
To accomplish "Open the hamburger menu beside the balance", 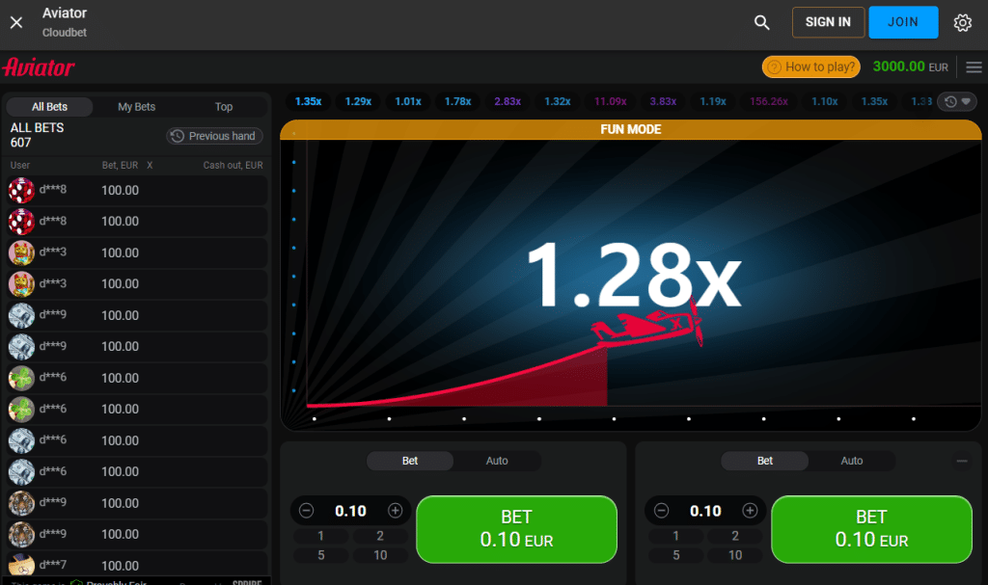I will 974,66.
